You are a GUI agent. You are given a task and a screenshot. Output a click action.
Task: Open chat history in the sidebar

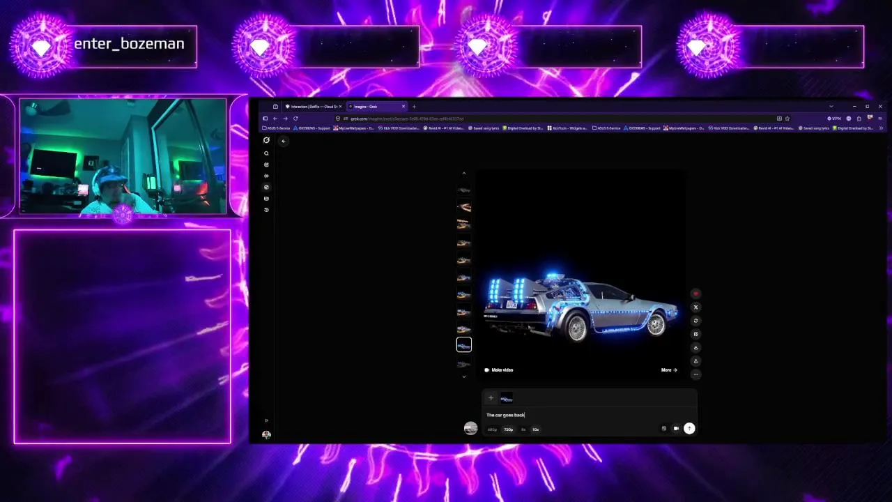(x=266, y=209)
